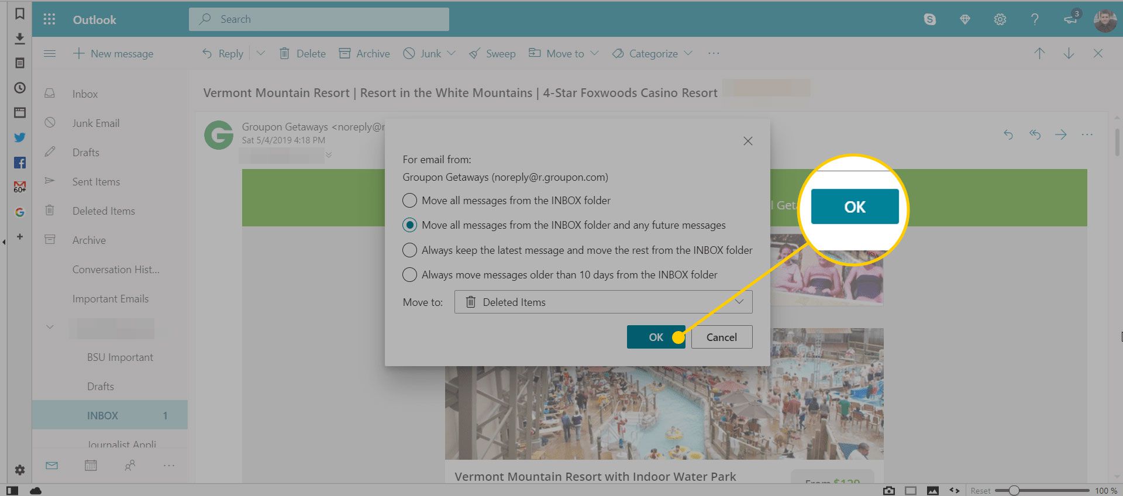Screen dimensions: 1123x496
Task: Go to previous message up arrow
Action: pos(1039,53)
